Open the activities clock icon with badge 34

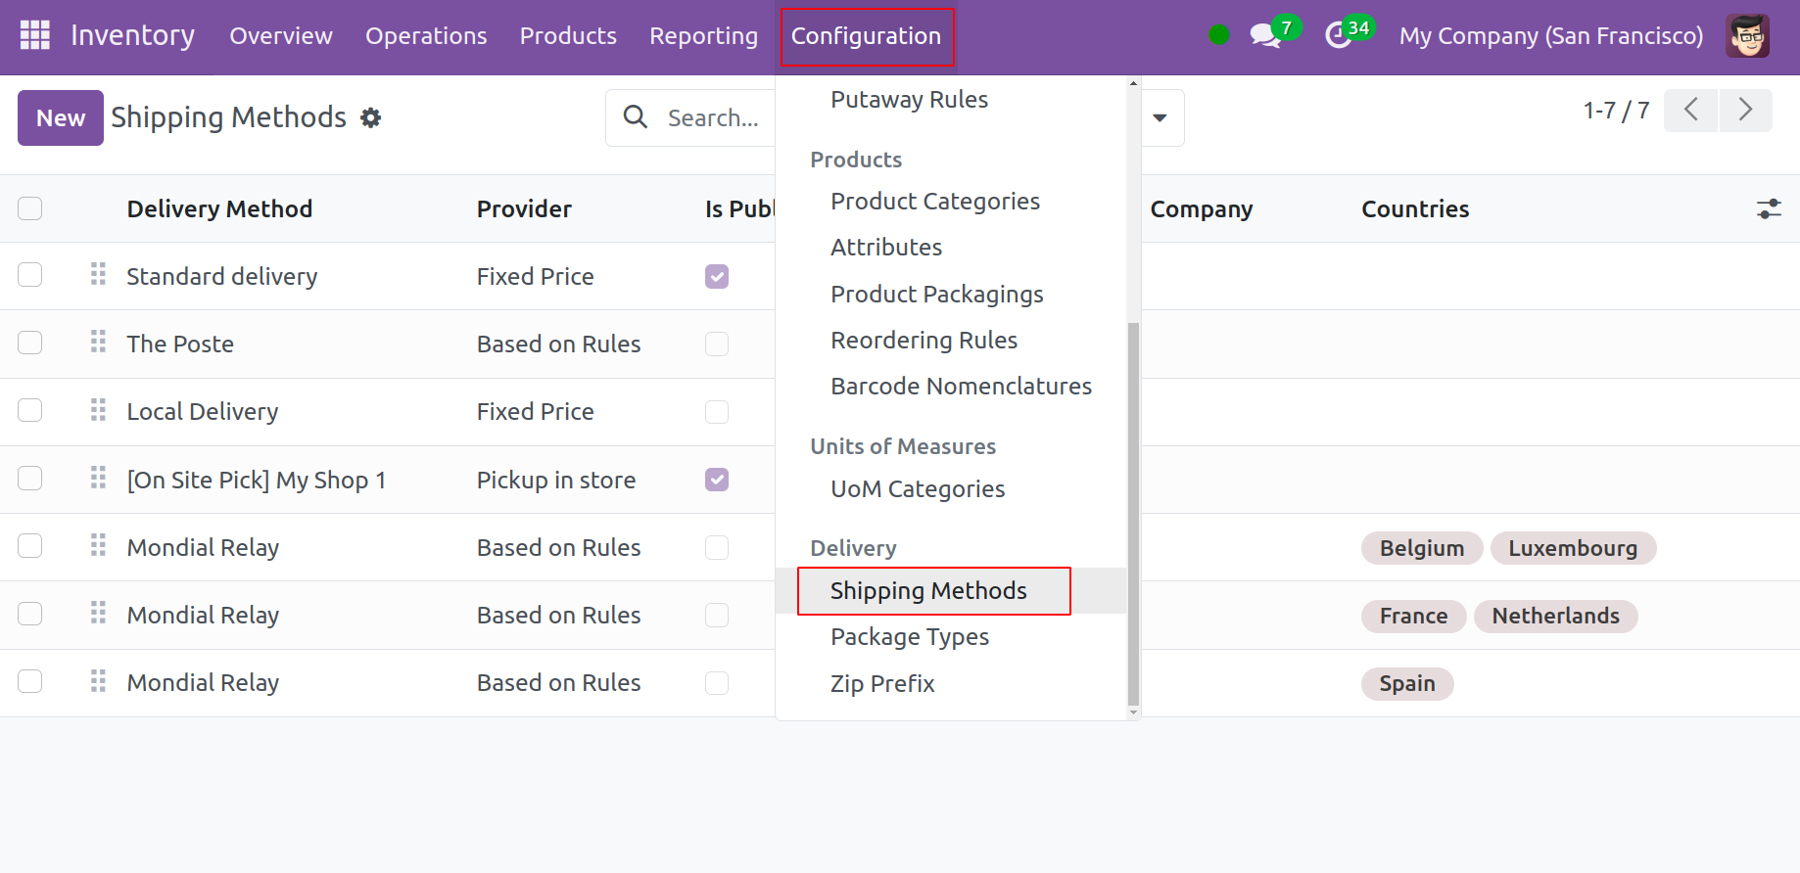coord(1338,36)
